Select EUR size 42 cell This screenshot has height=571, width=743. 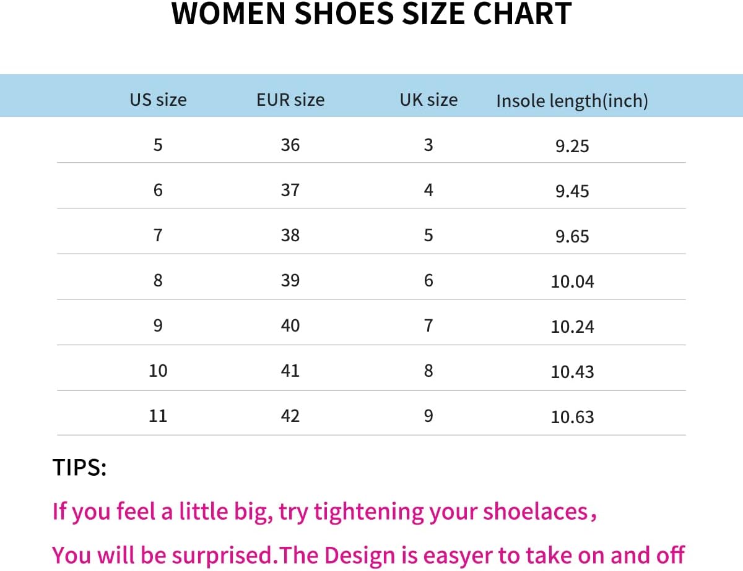tap(290, 415)
